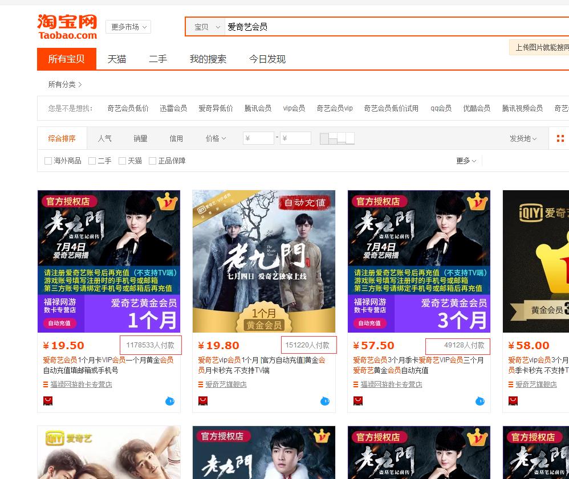Screen dimensions: 569x479
Task: Click Wangwang chat icon for ¥57.50 item
Action: click(479, 401)
